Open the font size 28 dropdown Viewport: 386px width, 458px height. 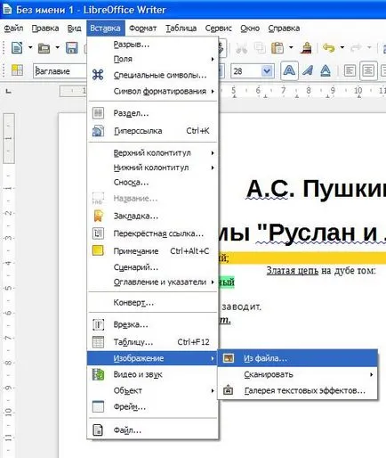[x=267, y=71]
